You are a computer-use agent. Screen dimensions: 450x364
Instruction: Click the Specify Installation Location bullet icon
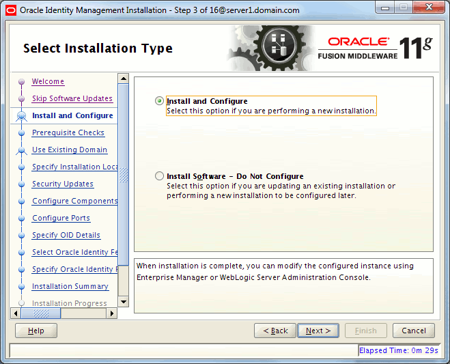tap(22, 167)
